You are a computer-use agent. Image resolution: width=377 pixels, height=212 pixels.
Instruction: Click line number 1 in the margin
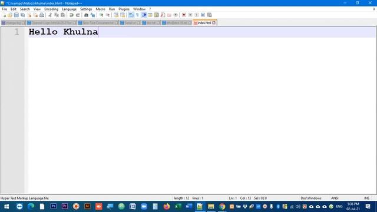(x=16, y=32)
